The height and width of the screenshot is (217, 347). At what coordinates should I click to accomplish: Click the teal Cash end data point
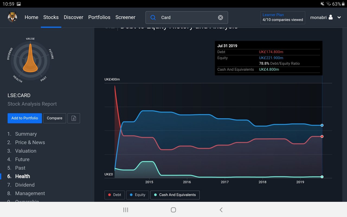point(322,177)
